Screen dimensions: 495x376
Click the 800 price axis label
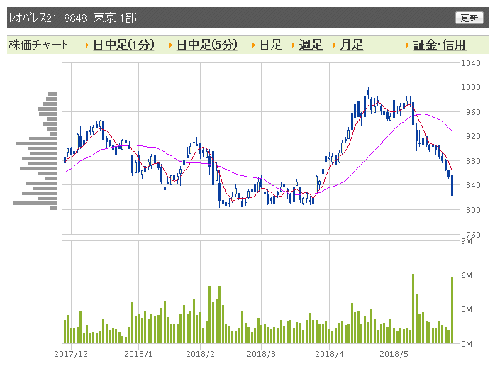coord(473,210)
